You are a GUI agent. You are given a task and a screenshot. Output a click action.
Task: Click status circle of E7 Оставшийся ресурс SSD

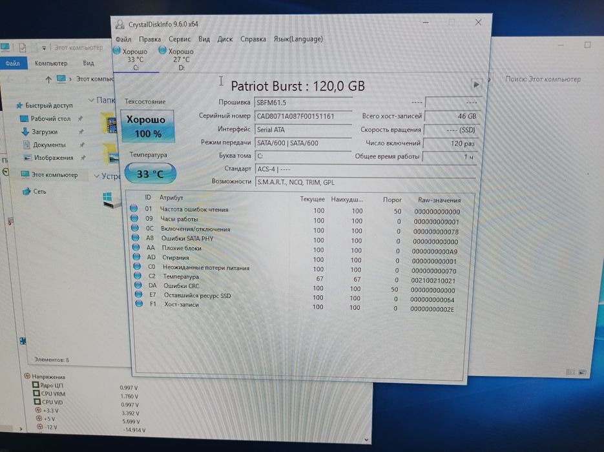(x=139, y=294)
